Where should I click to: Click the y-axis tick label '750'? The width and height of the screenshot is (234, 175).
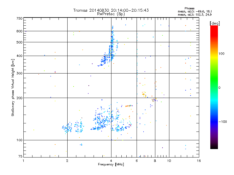tap(19, 18)
